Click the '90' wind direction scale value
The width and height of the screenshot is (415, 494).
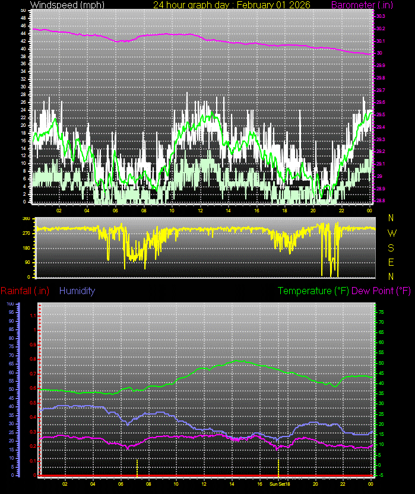[x=28, y=263]
